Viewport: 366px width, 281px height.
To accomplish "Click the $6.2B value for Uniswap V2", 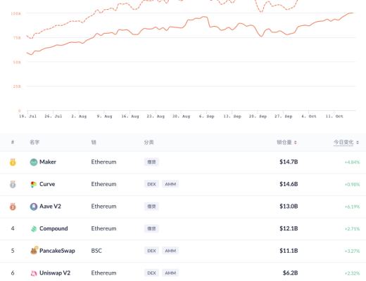I will point(290,273).
